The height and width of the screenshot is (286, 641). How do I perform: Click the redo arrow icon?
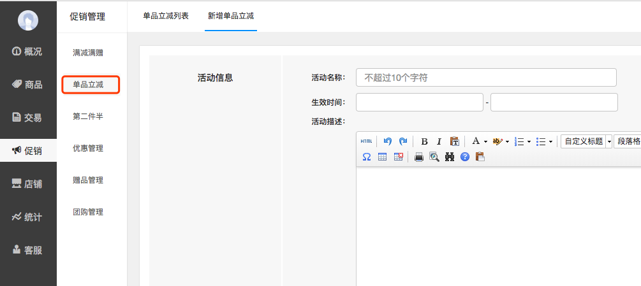(x=402, y=141)
